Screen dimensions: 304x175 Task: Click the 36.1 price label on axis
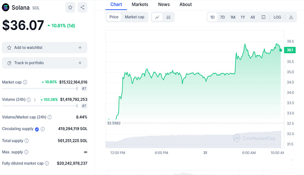pyautogui.click(x=290, y=50)
